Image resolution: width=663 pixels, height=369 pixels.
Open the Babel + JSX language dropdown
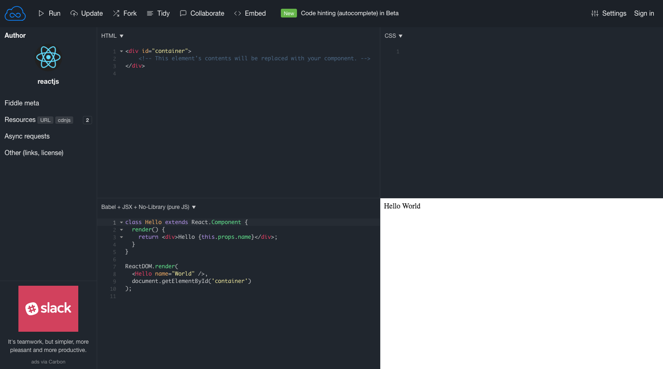point(193,207)
